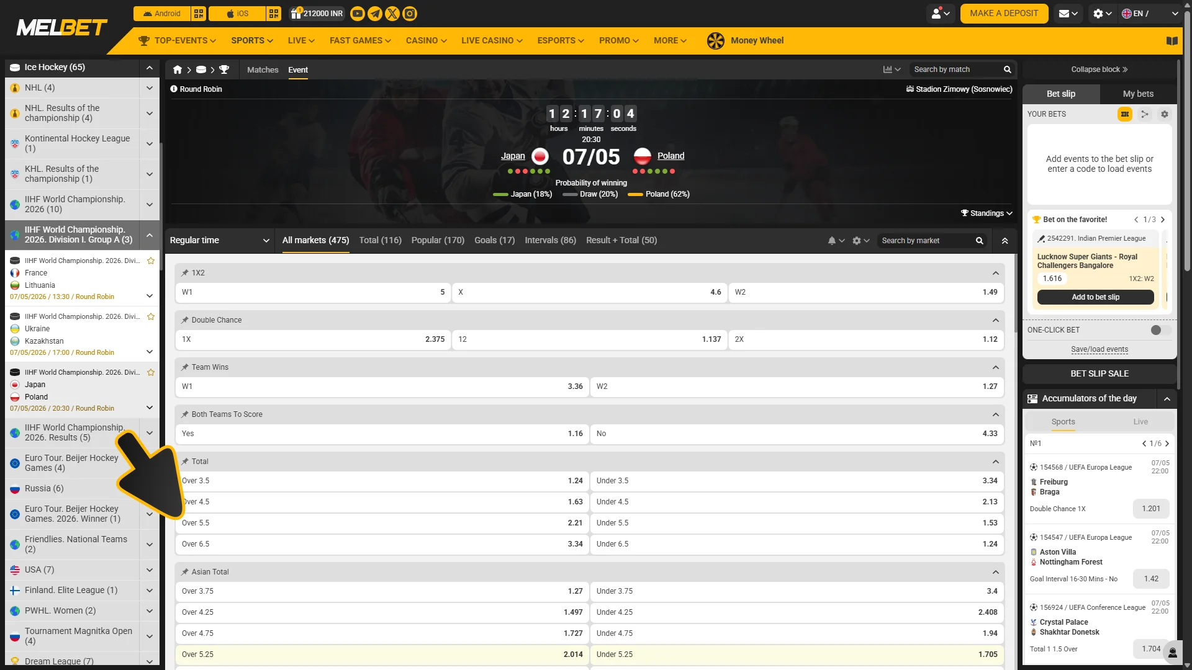Select the Goals (17) markets tab
Screen dimensions: 1192x670
point(494,241)
